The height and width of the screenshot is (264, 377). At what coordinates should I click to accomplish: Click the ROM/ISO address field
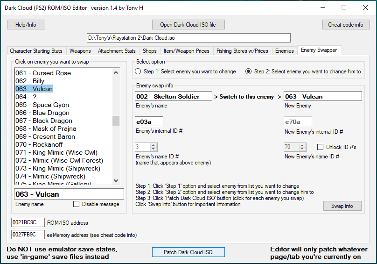point(28,222)
